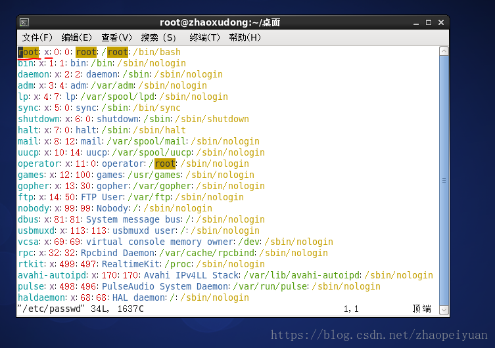Open the 搜索(S) menu
This screenshot has width=495, height=348.
(158, 37)
